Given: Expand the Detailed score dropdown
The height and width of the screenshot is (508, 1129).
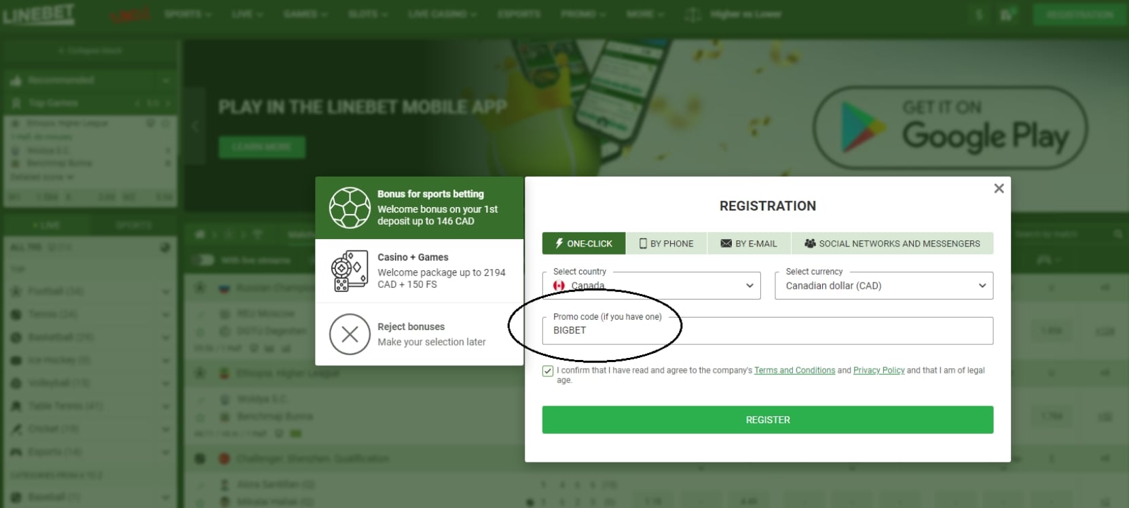Looking at the screenshot, I should (x=42, y=177).
